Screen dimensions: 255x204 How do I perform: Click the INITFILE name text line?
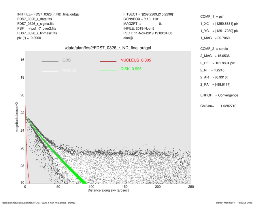[48, 14]
